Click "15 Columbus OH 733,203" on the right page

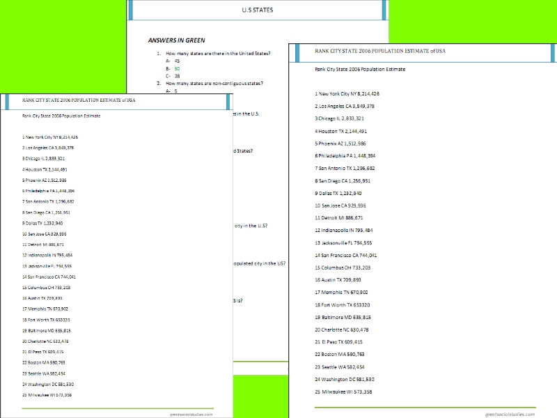(343, 268)
